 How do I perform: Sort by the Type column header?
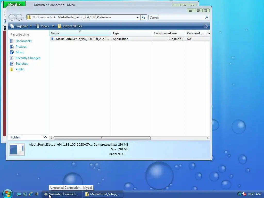coord(131,33)
